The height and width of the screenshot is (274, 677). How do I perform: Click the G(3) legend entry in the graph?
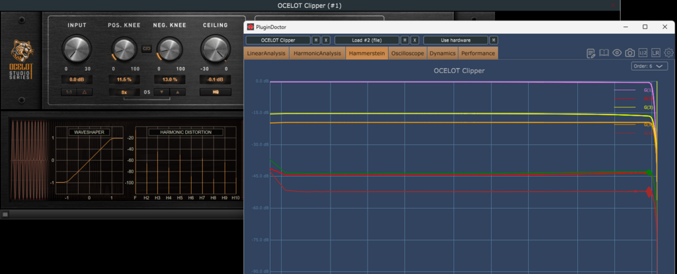(x=633, y=107)
